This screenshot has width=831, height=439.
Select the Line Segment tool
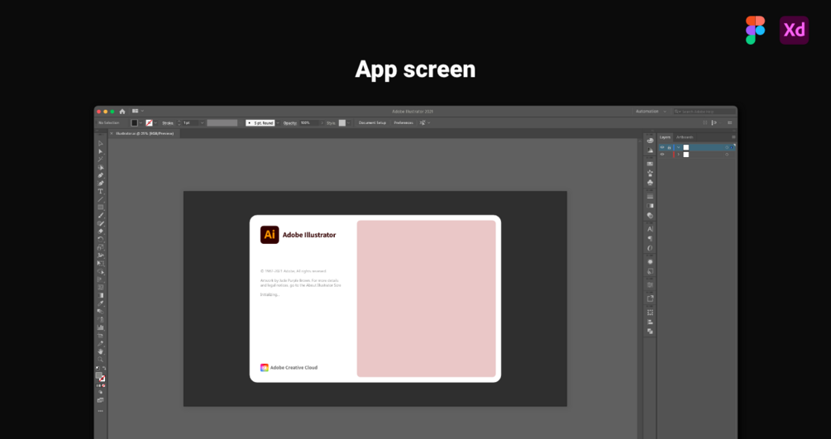(100, 199)
